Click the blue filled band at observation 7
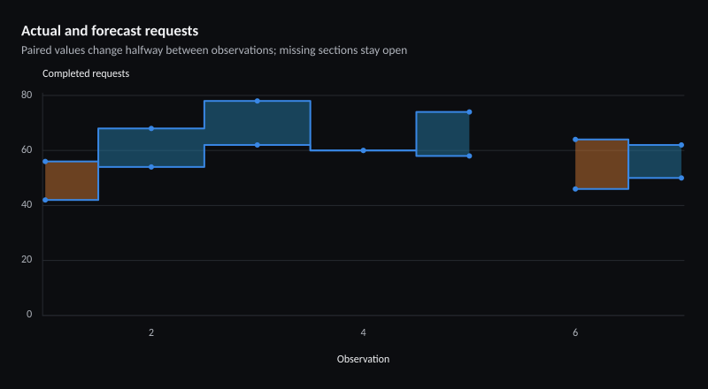Screen dimensions: 708x389 (x=655, y=161)
